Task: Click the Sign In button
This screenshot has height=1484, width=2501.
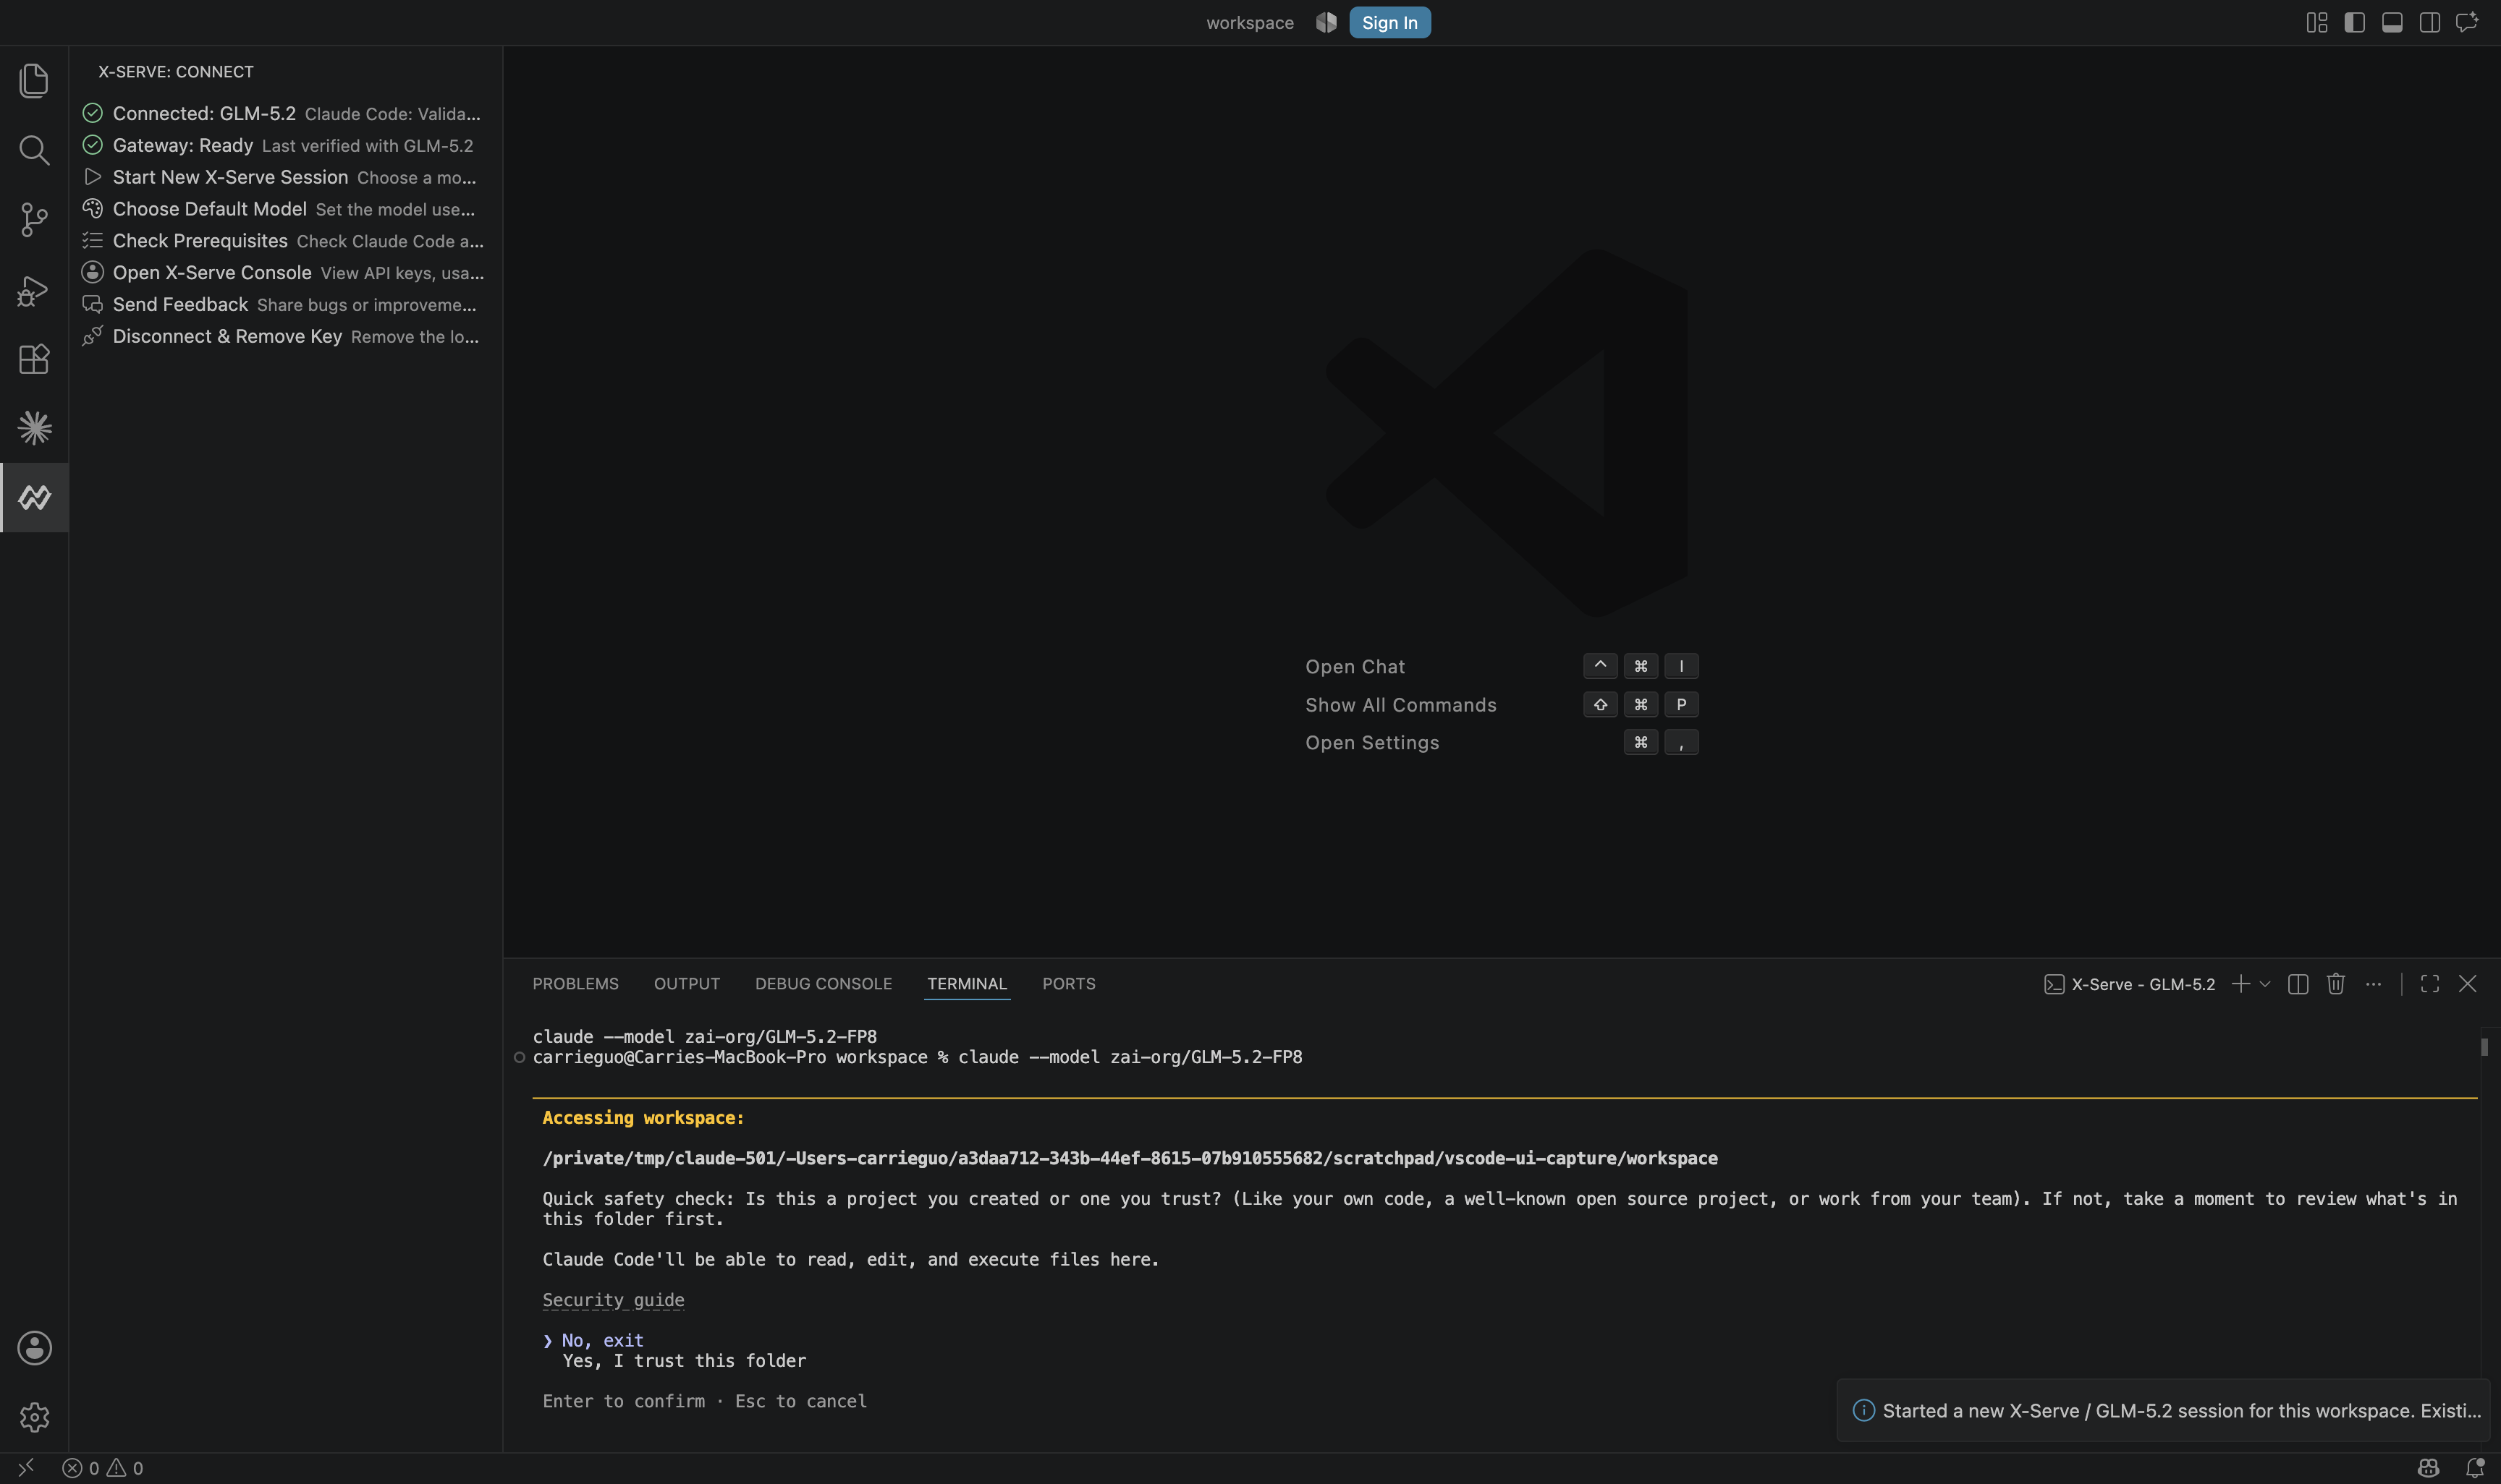Action: pyautogui.click(x=1389, y=22)
